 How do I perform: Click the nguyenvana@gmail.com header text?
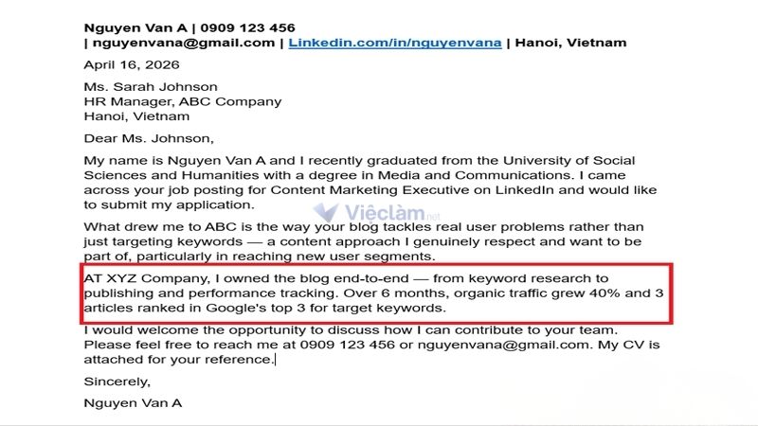[x=184, y=43]
